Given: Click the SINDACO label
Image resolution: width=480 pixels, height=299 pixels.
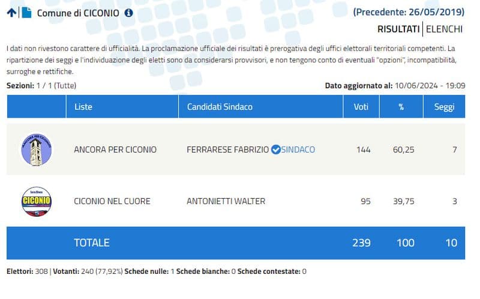Looking at the screenshot, I should click(298, 149).
